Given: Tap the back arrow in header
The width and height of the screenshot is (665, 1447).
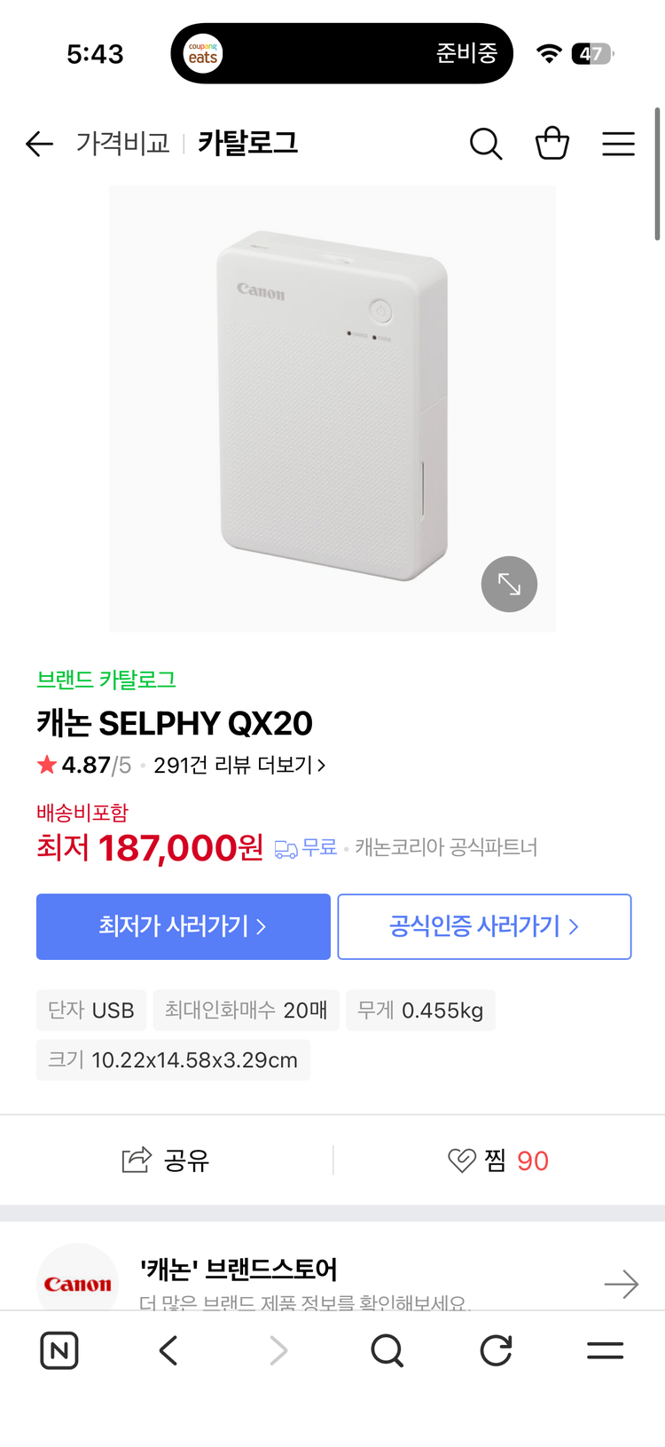Looking at the screenshot, I should [x=40, y=144].
